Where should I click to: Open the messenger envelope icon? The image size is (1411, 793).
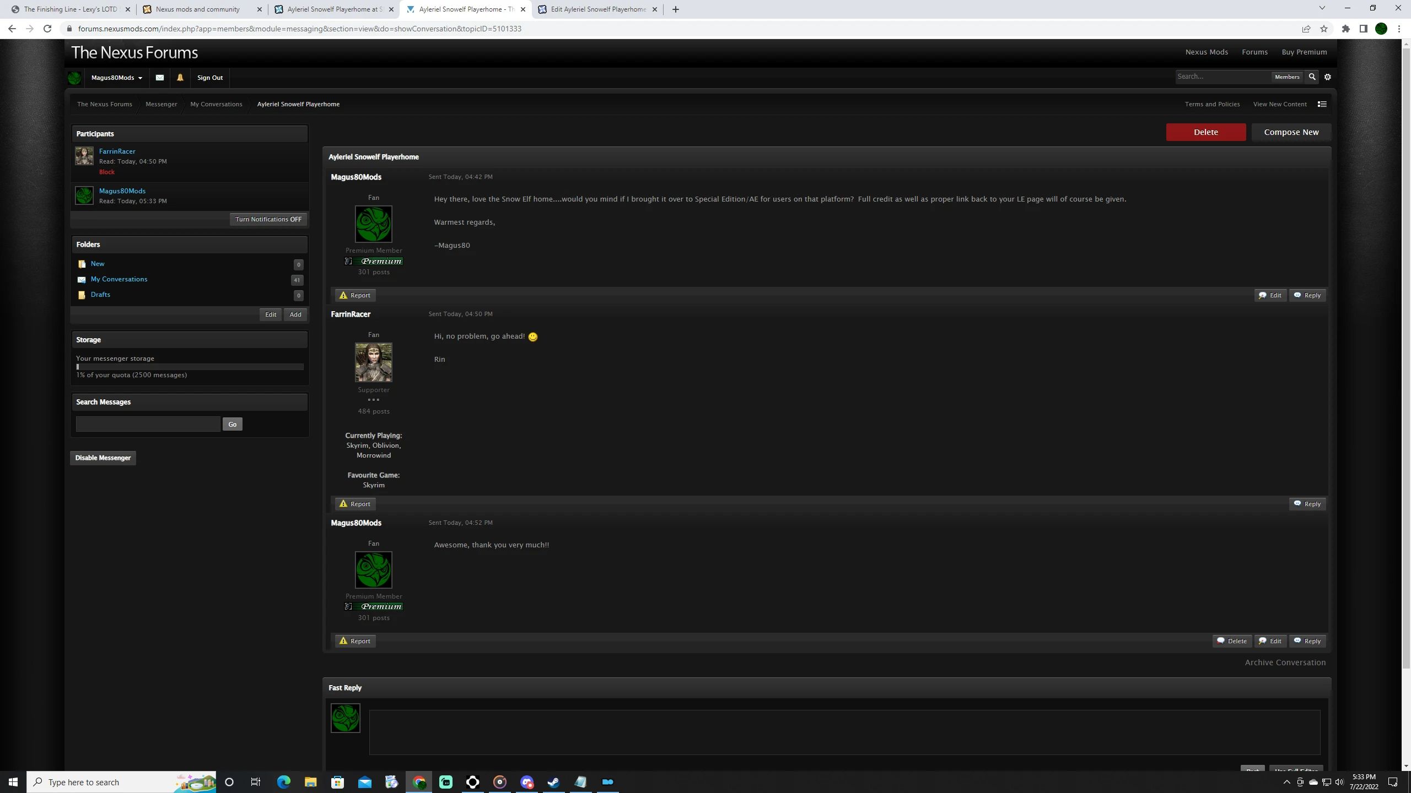[x=160, y=78]
